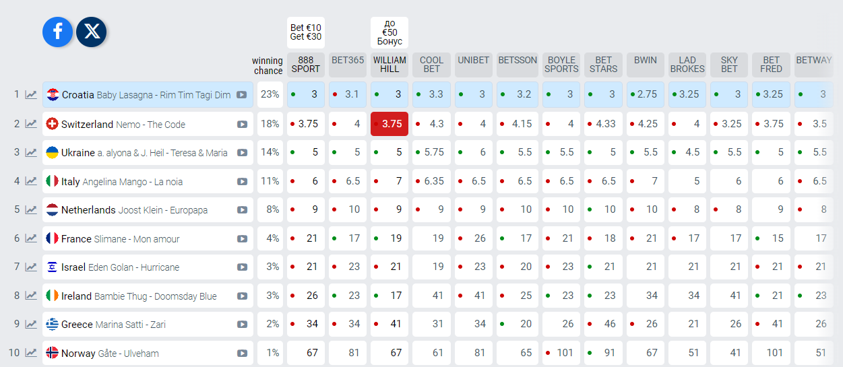This screenshot has width=843, height=367.
Task: Select the Cool Bet column header
Action: [x=432, y=65]
